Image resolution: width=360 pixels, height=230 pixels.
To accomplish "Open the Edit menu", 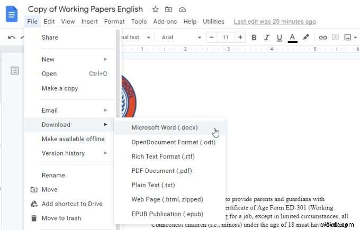I will click(49, 22).
